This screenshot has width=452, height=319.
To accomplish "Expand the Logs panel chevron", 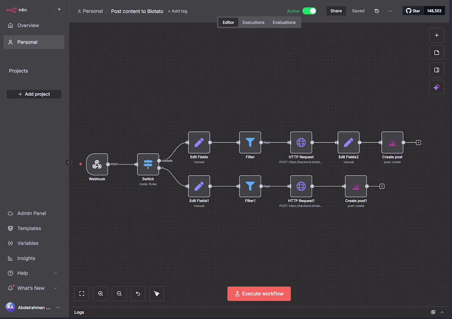I will 442,312.
